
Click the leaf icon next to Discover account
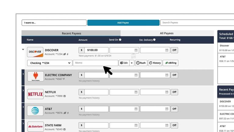coord(65,54)
